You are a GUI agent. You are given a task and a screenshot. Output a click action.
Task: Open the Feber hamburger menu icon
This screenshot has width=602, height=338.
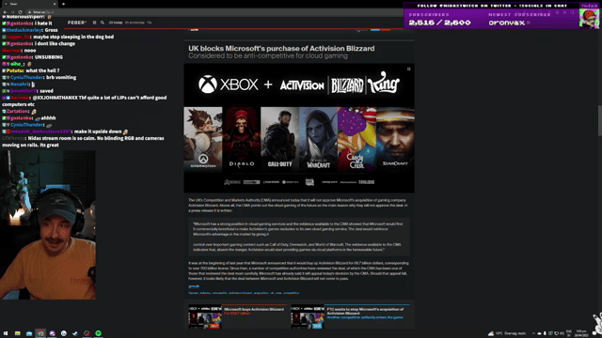coord(94,23)
